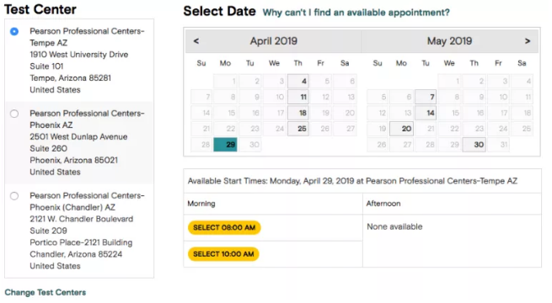Select highlighted April 29 date
This screenshot has width=552, height=303.
pyautogui.click(x=225, y=145)
